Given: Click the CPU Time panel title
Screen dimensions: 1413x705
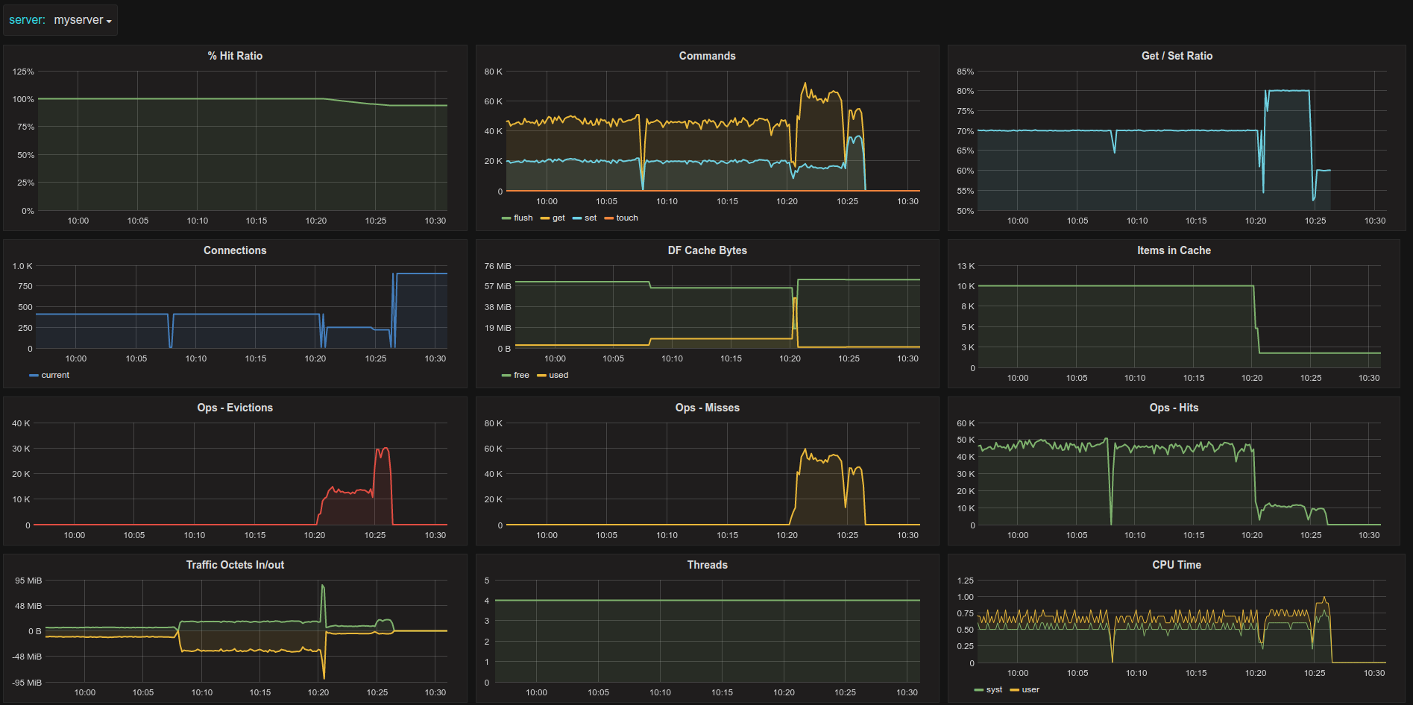Looking at the screenshot, I should click(1177, 565).
